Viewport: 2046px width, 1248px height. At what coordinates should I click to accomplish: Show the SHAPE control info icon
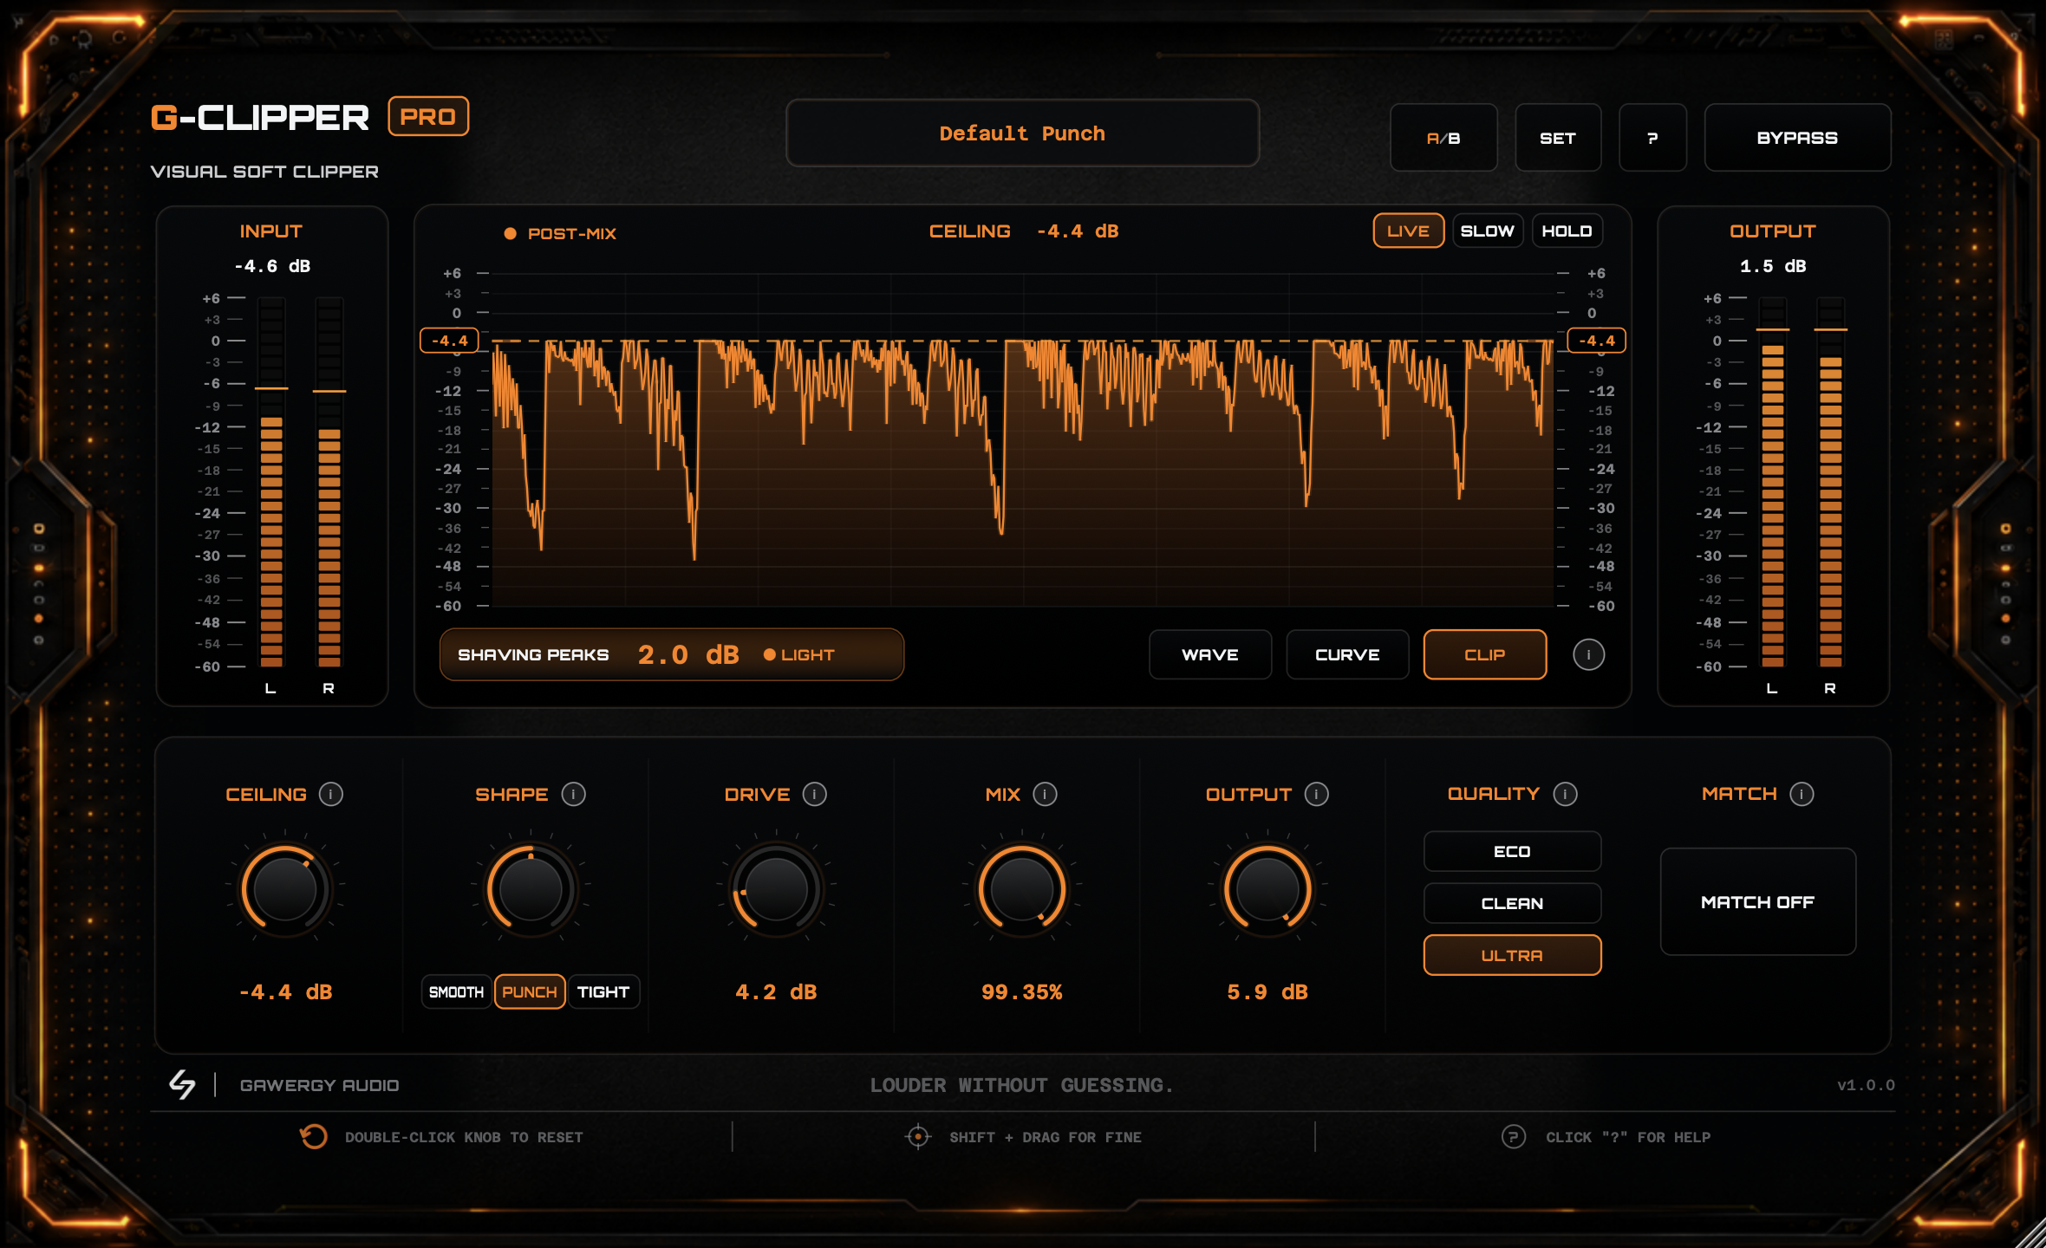pos(574,794)
